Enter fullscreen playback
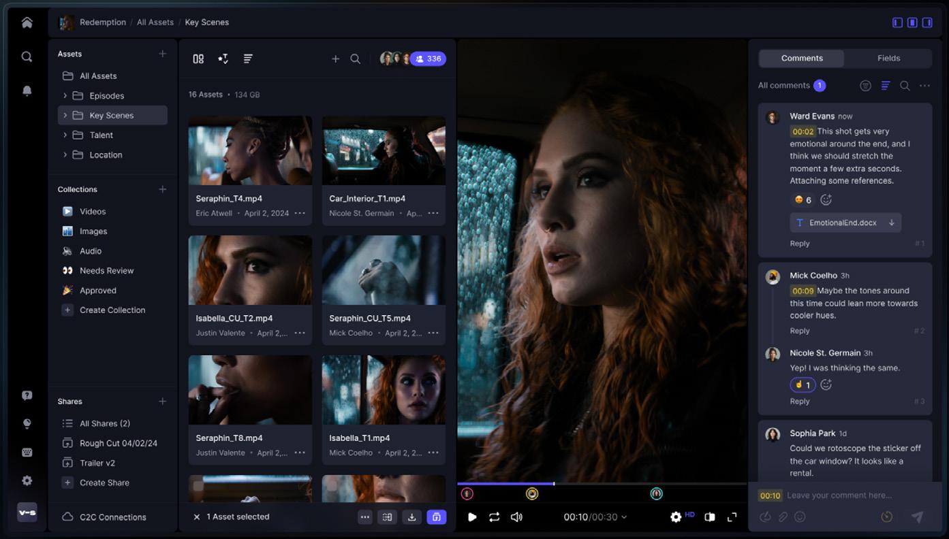Screen dimensions: 949x539 [732, 517]
